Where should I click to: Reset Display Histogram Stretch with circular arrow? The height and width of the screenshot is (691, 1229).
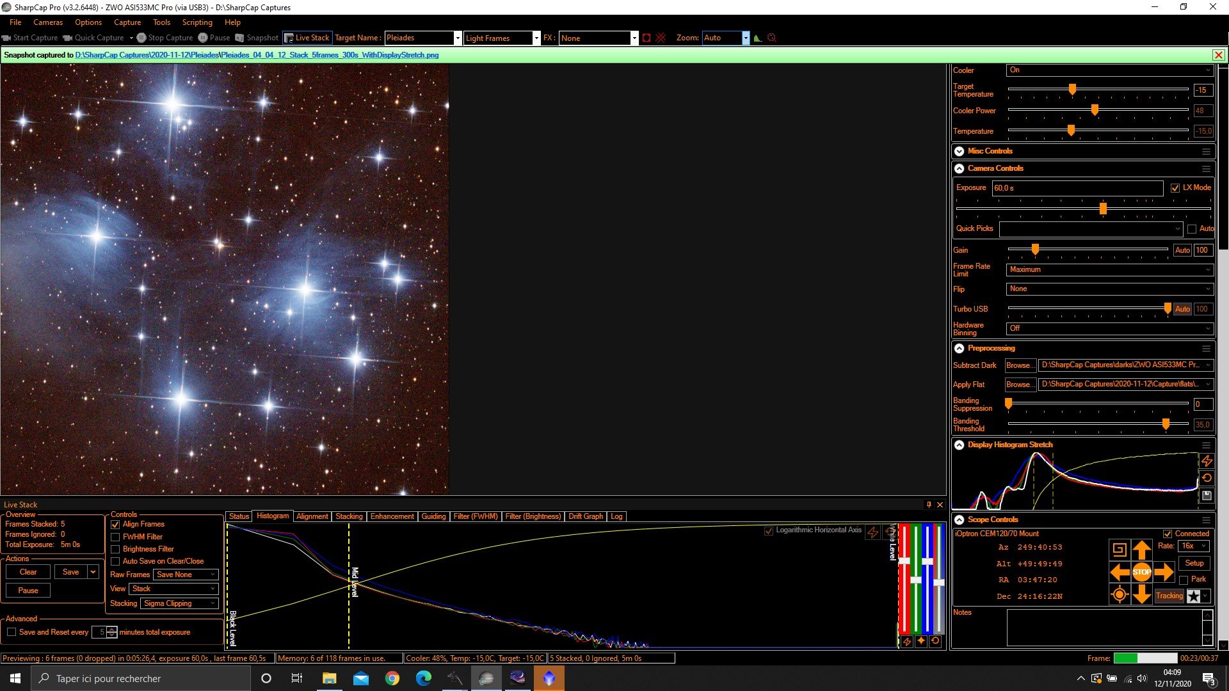(1207, 478)
